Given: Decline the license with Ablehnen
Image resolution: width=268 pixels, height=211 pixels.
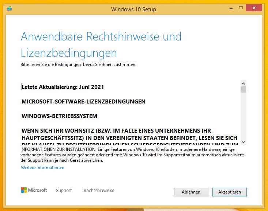Looking at the screenshot, I should 191,192.
